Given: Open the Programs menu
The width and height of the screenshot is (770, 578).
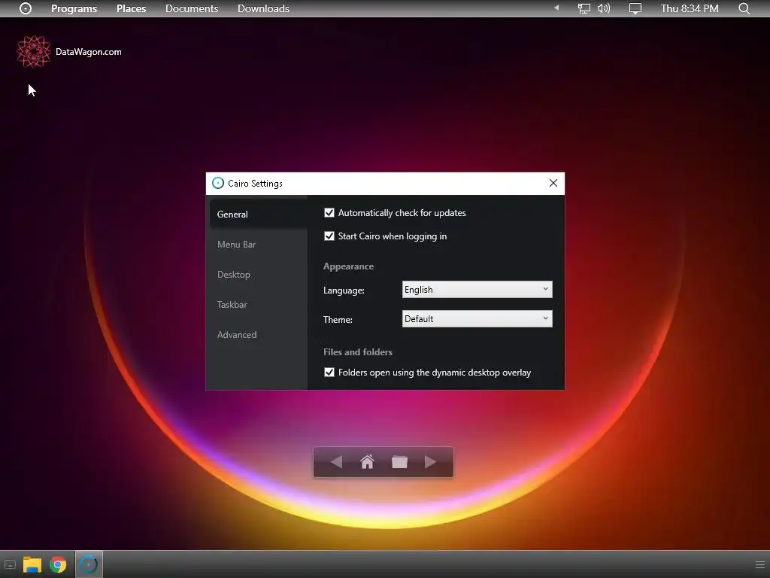Looking at the screenshot, I should click(74, 8).
